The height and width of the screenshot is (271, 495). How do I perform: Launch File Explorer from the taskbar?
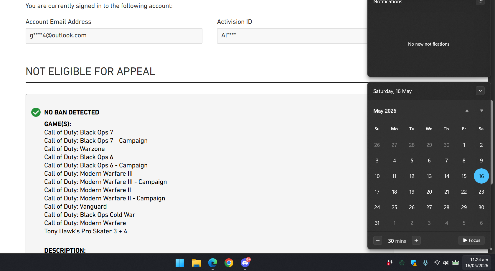tap(196, 263)
